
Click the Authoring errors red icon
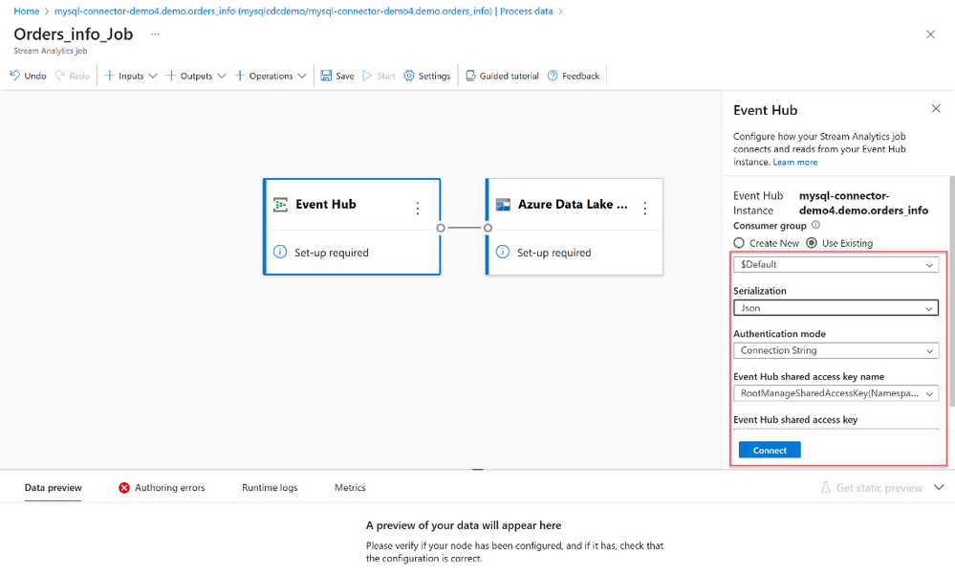point(124,488)
